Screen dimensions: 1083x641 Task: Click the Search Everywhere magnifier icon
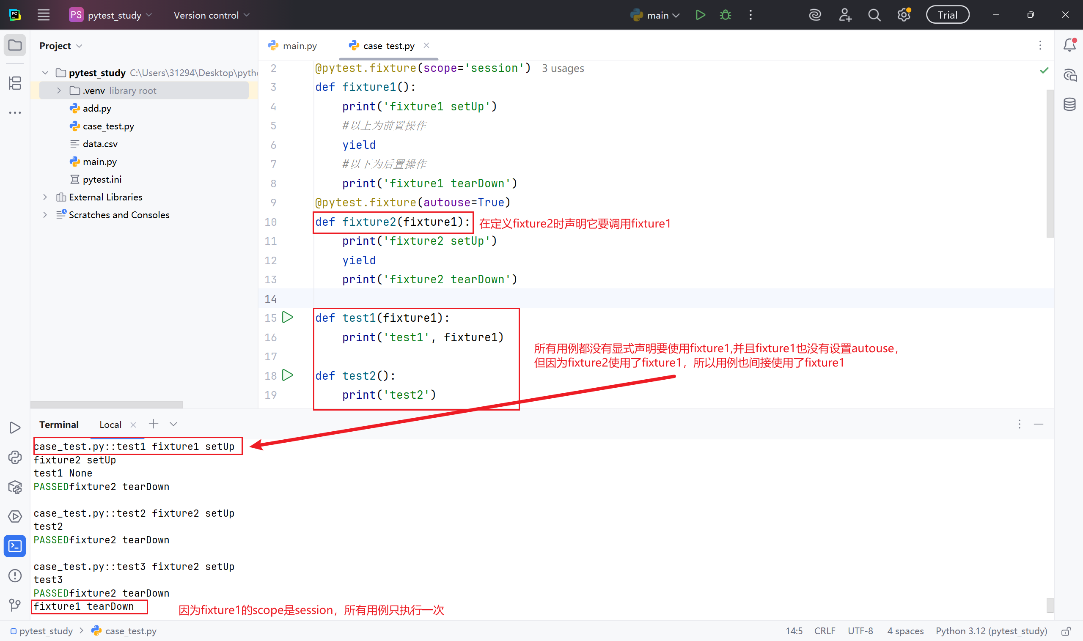pos(874,15)
